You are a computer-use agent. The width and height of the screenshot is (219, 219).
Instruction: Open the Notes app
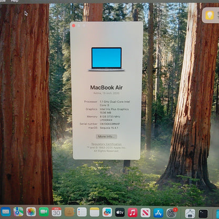tap(95, 212)
